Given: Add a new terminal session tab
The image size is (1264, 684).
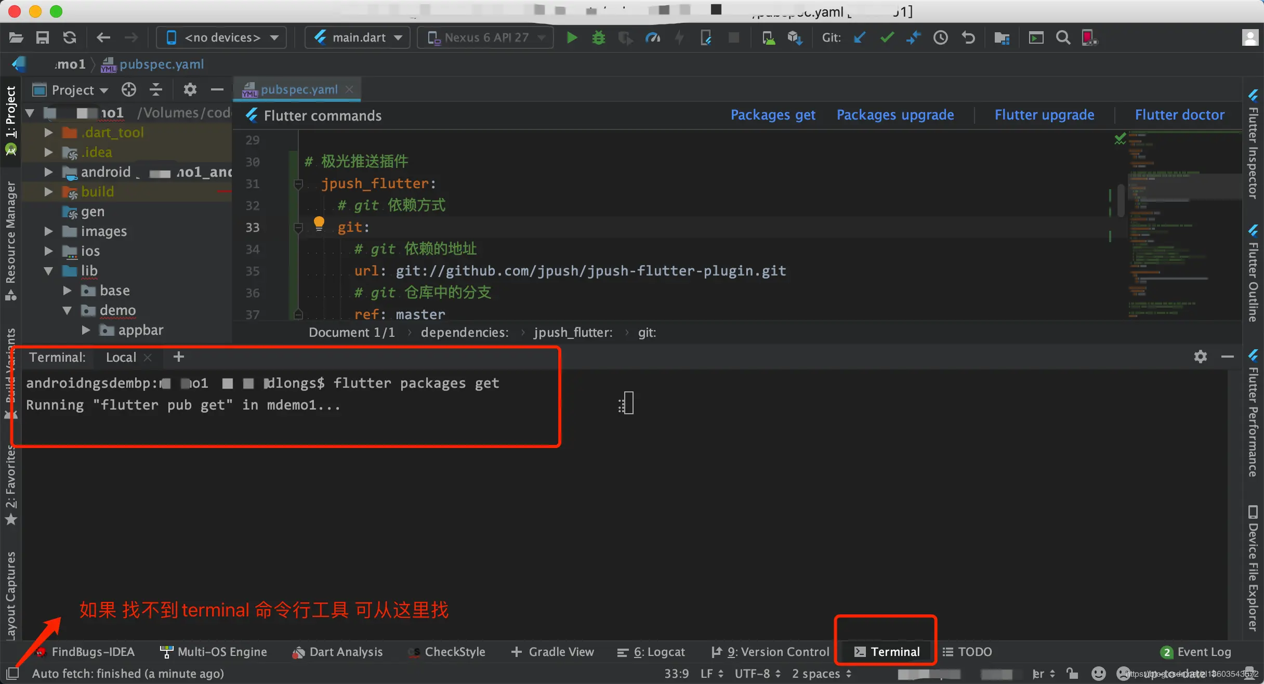Looking at the screenshot, I should [x=178, y=357].
